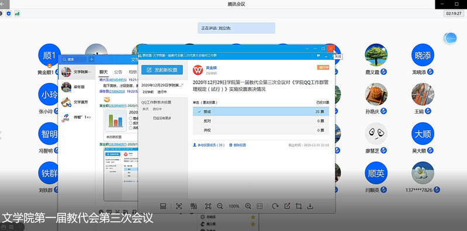Image resolution: width=467 pixels, height=231 pixels.
Task: Click the 顺英 avatar of 闫顺英
Action: tap(376, 173)
